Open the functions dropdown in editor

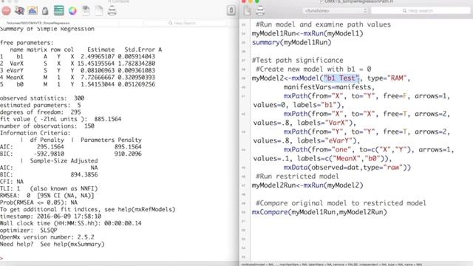coord(335,10)
